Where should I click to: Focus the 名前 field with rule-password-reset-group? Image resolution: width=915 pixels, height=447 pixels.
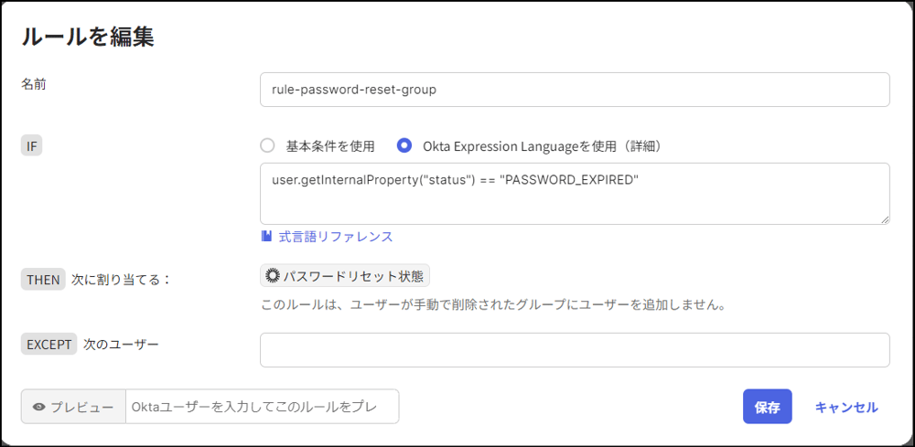575,90
